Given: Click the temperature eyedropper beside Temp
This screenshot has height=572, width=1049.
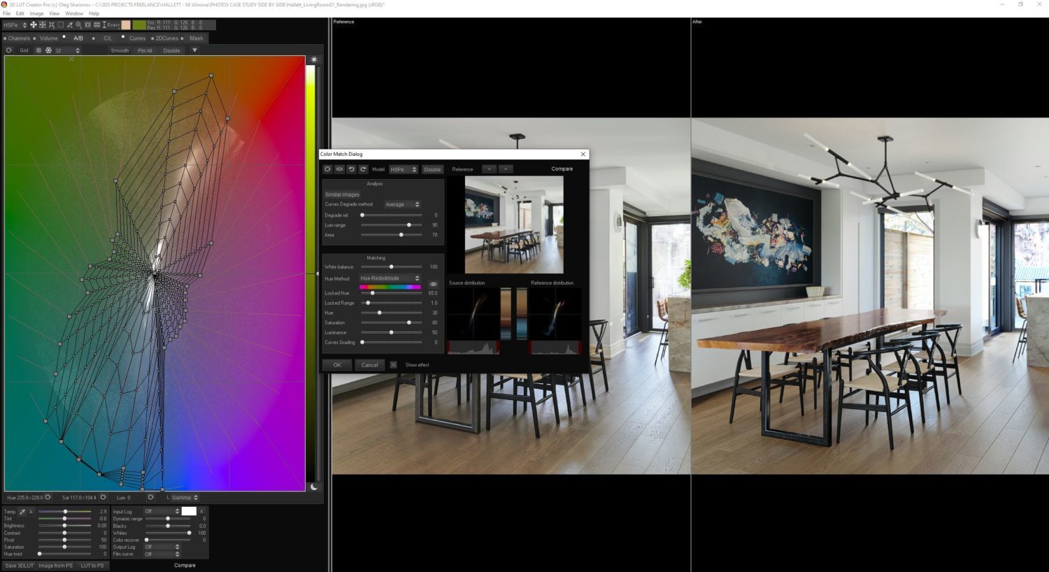Looking at the screenshot, I should (22, 512).
